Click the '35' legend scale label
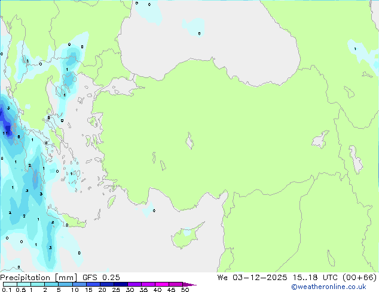 coord(143,290)
